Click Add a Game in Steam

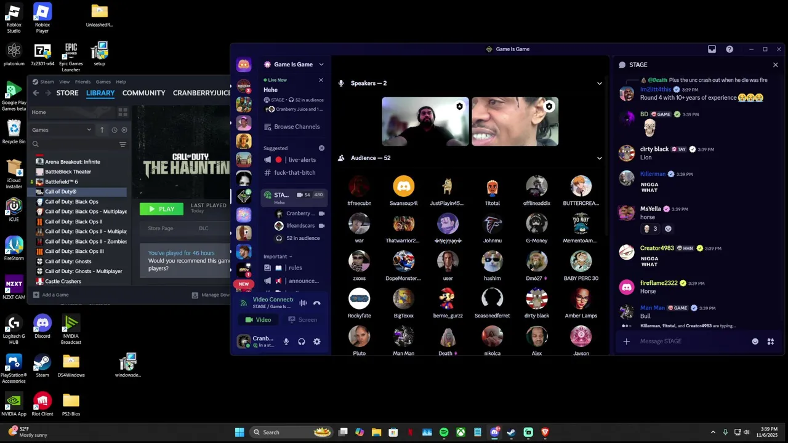point(50,295)
